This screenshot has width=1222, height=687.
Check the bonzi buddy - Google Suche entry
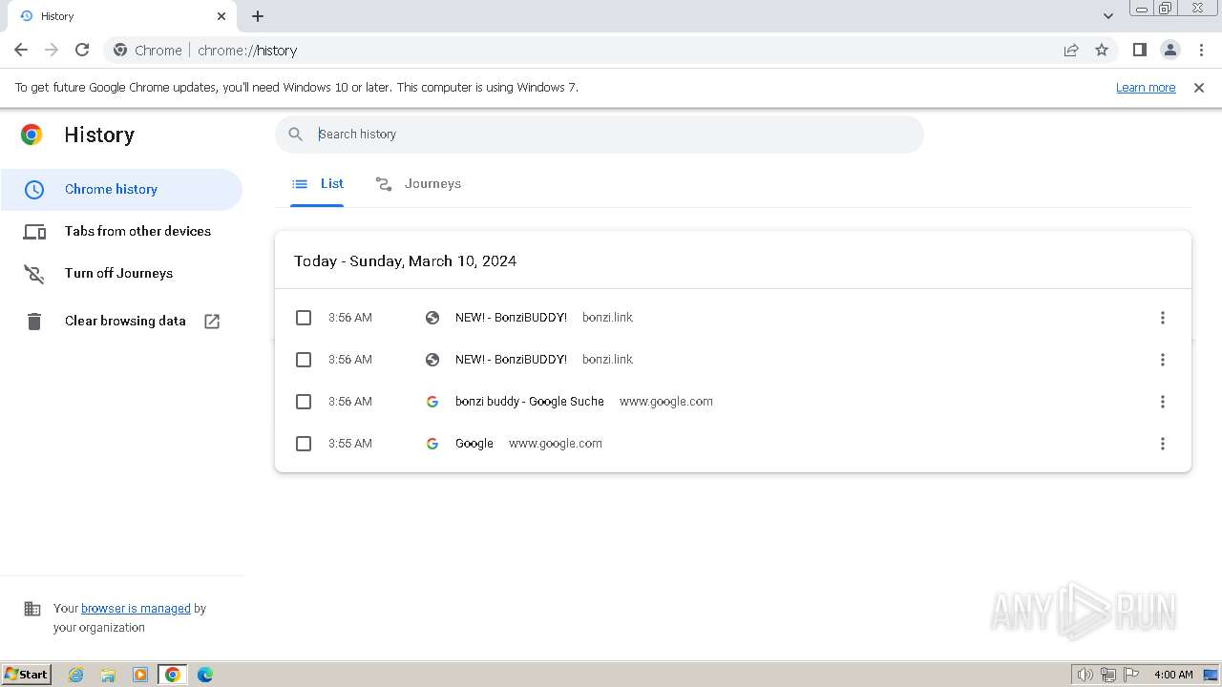click(x=304, y=402)
